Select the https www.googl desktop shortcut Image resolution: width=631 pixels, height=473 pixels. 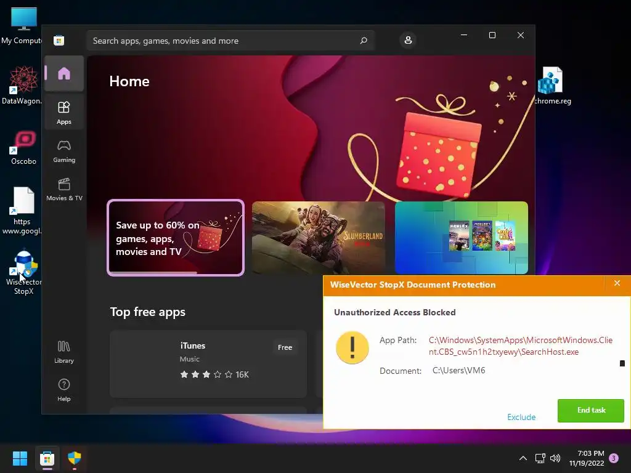tap(22, 211)
